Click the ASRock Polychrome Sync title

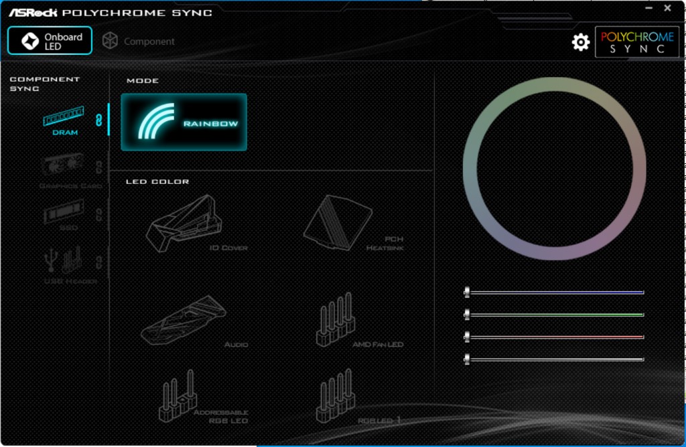pos(111,12)
